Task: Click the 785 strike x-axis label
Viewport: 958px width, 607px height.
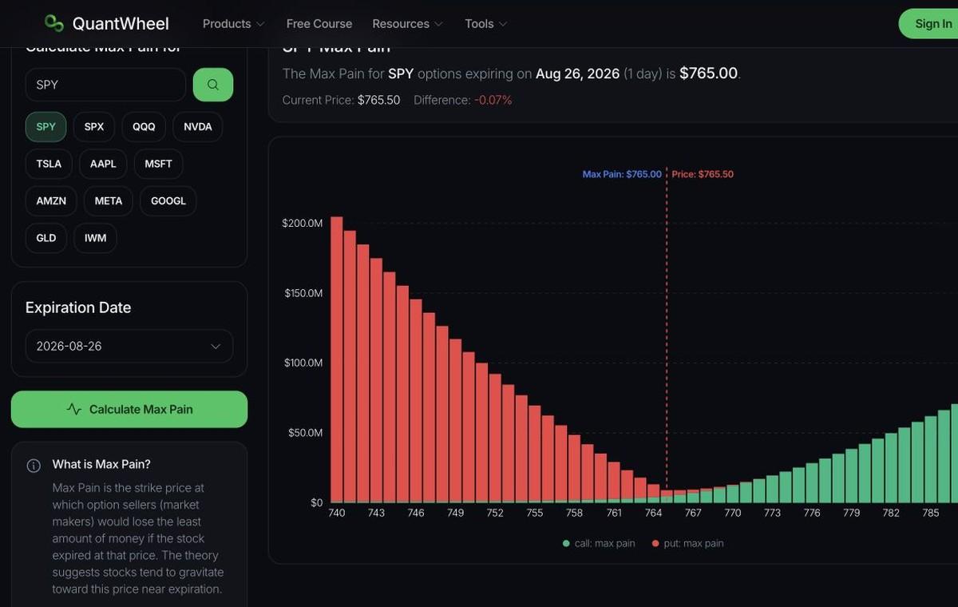Action: 931,513
